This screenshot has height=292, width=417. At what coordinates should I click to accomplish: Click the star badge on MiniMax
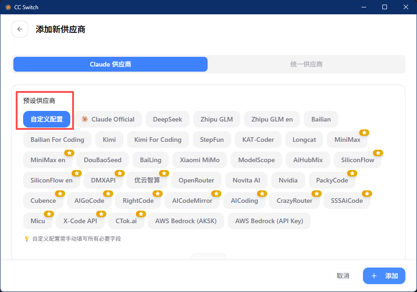[364, 132]
